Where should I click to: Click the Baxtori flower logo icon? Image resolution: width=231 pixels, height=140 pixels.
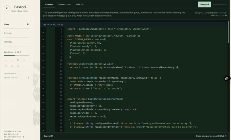[x=7, y=8]
